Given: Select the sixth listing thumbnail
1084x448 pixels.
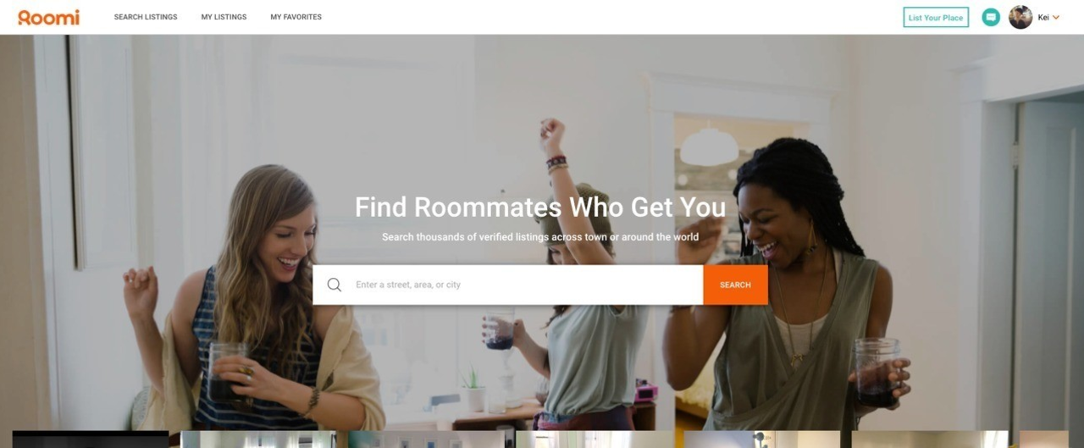Looking at the screenshot, I should click(x=930, y=440).
